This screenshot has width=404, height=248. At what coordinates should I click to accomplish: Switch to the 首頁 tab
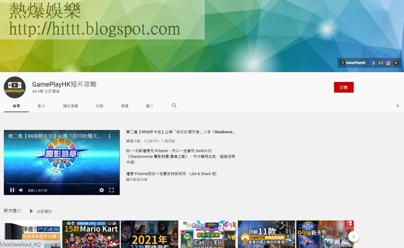coord(16,106)
